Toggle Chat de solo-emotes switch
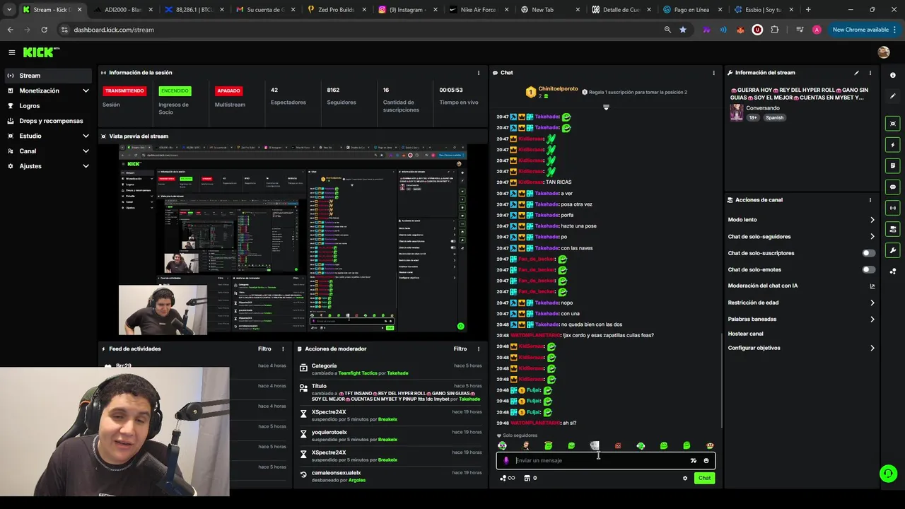Viewport: 905px width, 509px height. [x=869, y=269]
